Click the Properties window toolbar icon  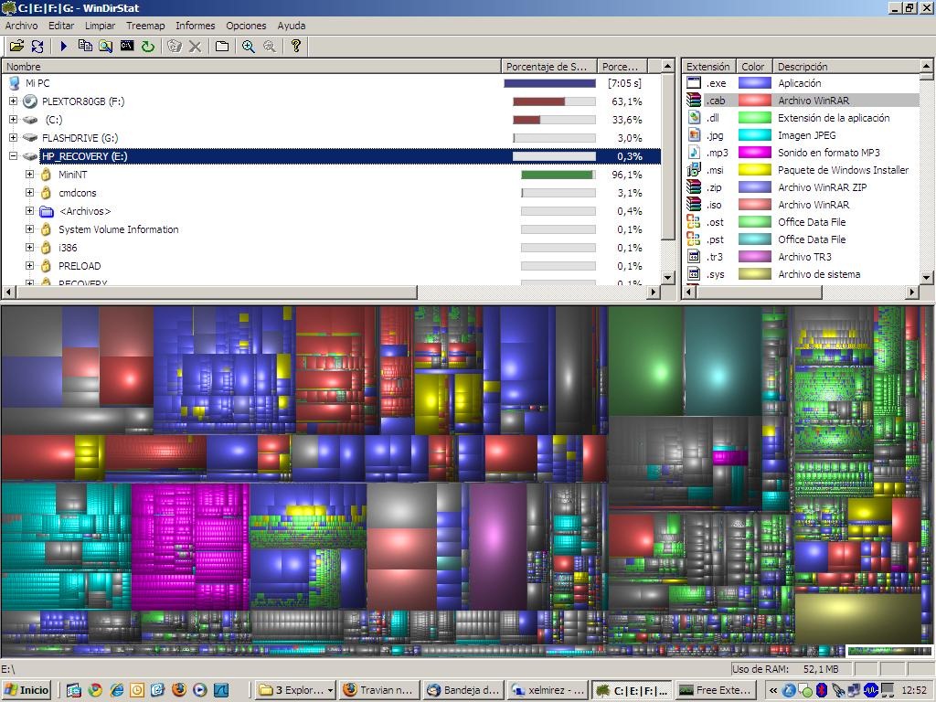(x=222, y=46)
